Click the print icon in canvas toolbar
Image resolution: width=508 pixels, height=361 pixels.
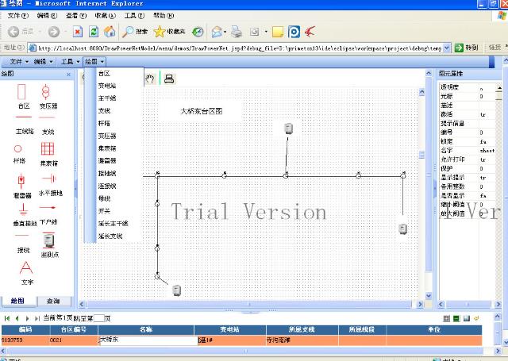[x=169, y=78]
